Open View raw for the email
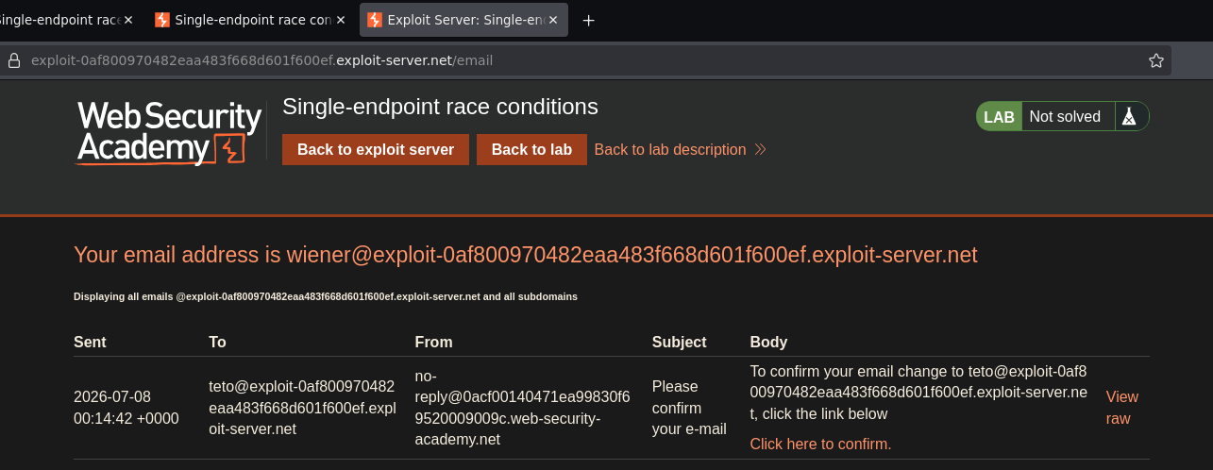Viewport: 1213px width, 470px height. pyautogui.click(x=1122, y=408)
